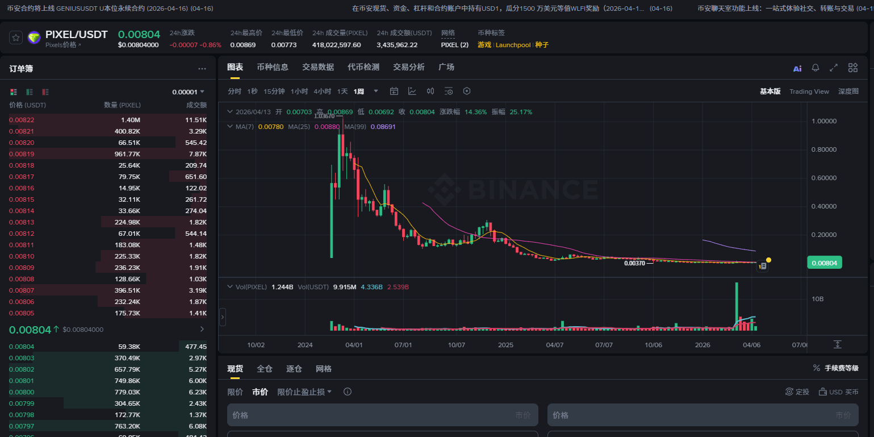
Task: Expand more chart intervals dropdown arrow
Action: (375, 91)
